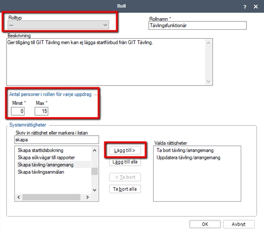
Task: Focus the Minst number field
Action: (x=18, y=111)
